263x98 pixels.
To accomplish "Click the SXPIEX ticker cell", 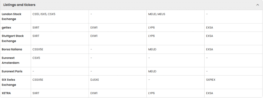I will coord(211,80).
